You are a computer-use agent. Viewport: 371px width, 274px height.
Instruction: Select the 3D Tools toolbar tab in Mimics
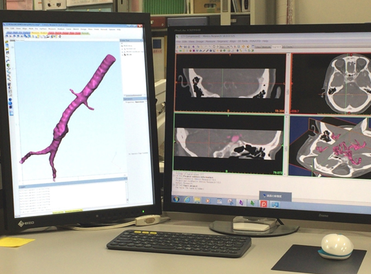[x=287, y=47]
